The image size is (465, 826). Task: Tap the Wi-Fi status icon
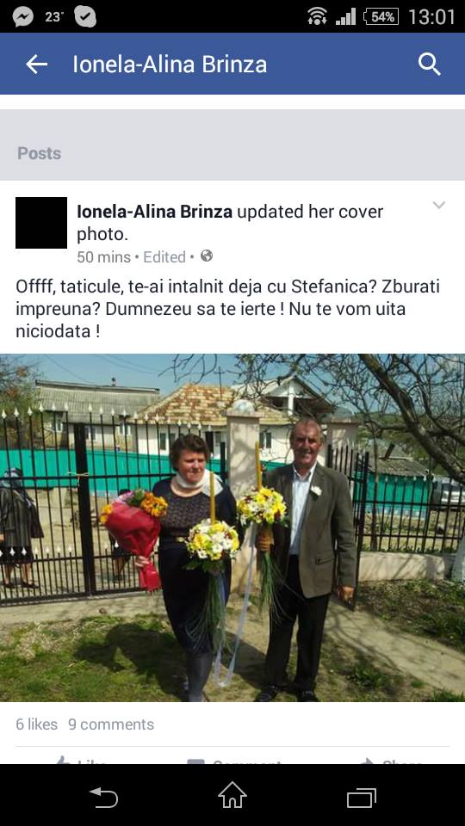point(317,16)
